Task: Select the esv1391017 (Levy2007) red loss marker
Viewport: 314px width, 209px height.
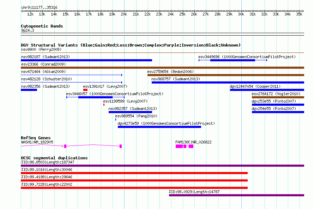Action: 85,90
